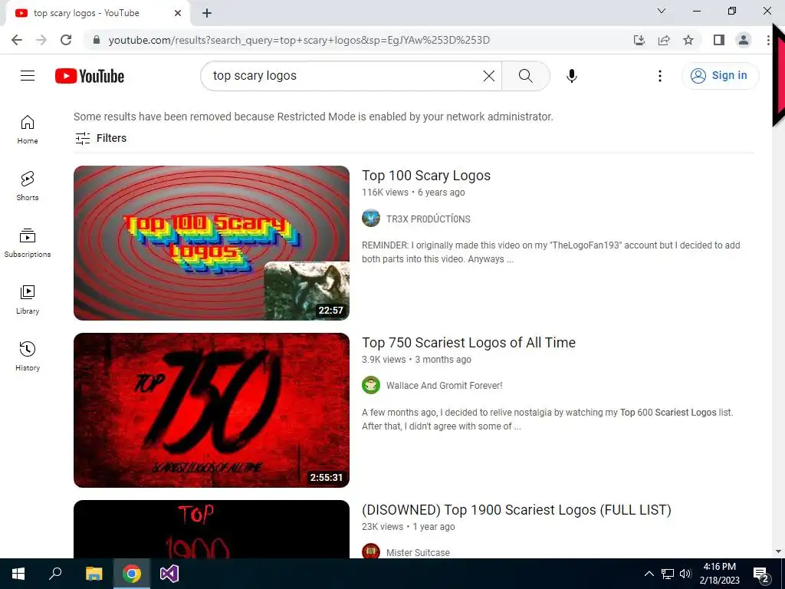The width and height of the screenshot is (785, 589).
Task: Open the network icon in system tray
Action: click(668, 574)
